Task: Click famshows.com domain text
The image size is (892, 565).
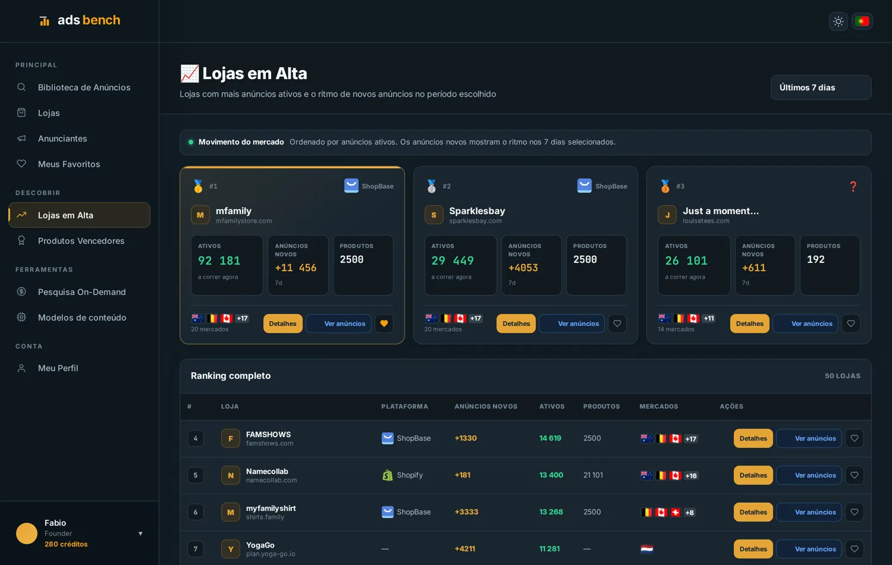Action: [x=270, y=444]
